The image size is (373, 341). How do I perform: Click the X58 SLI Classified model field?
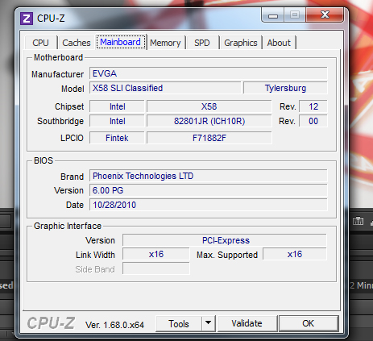point(165,88)
